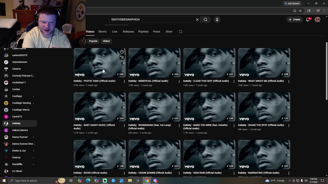Open Windows notification center

coord(322,181)
